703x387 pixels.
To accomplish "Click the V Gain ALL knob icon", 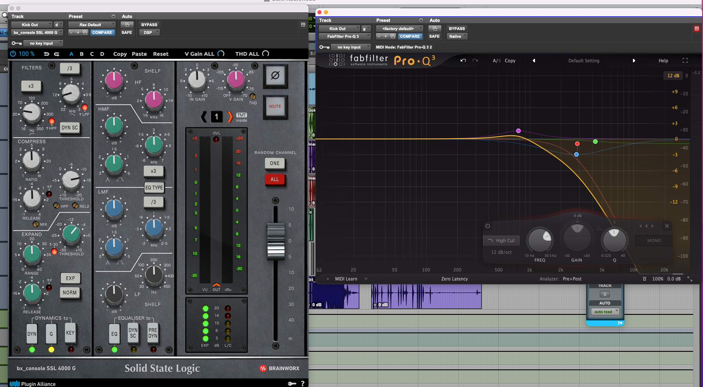I will pyautogui.click(x=221, y=54).
